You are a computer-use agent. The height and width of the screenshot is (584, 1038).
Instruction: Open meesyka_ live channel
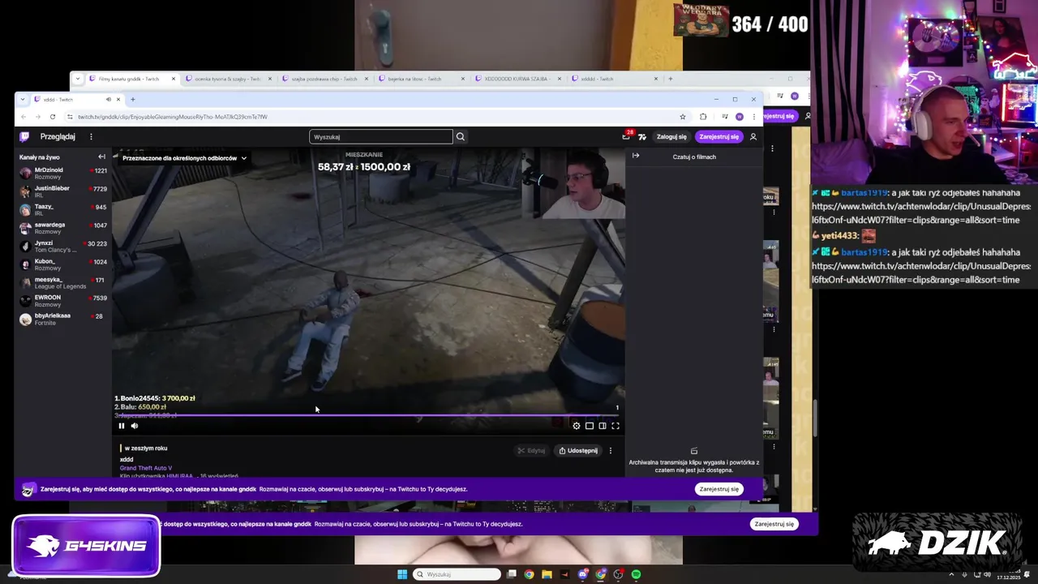click(63, 283)
